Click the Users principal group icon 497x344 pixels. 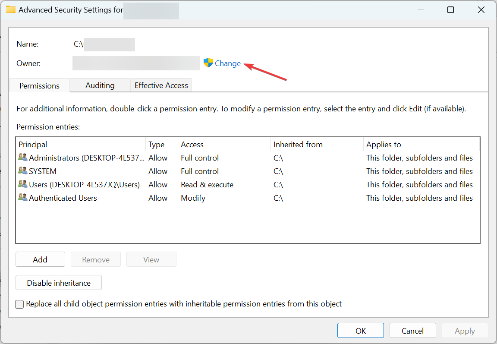tap(23, 184)
